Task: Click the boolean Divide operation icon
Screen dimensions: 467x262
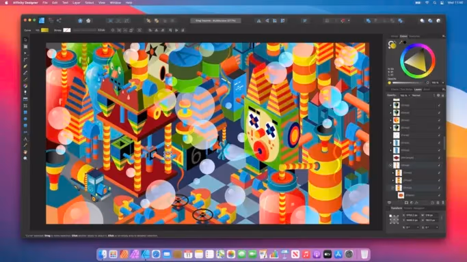Action: click(x=401, y=20)
